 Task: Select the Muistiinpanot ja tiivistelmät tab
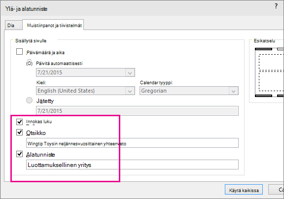[x=53, y=25]
